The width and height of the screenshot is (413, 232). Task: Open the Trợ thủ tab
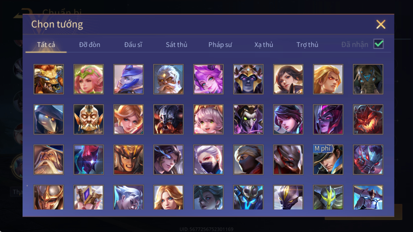tap(307, 45)
